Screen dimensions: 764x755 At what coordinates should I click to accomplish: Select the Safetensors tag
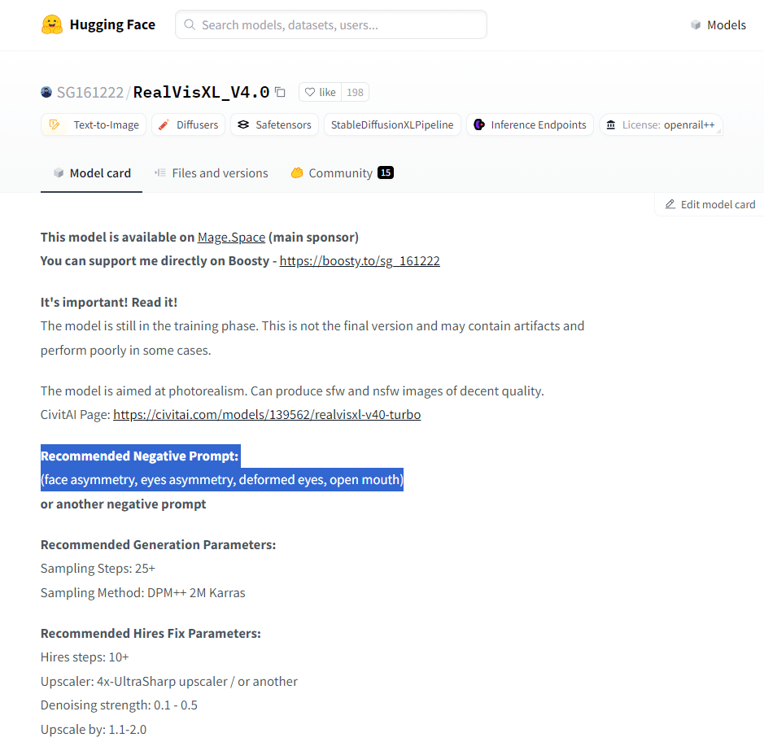coord(274,124)
